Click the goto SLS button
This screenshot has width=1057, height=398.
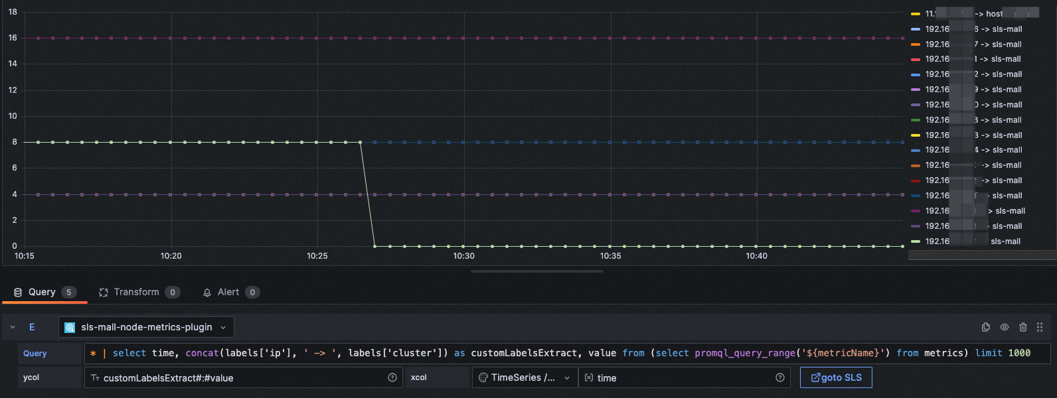tap(836, 377)
